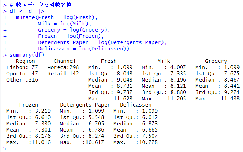Click Fresh 3rd quartile value 9.737

point(125,92)
